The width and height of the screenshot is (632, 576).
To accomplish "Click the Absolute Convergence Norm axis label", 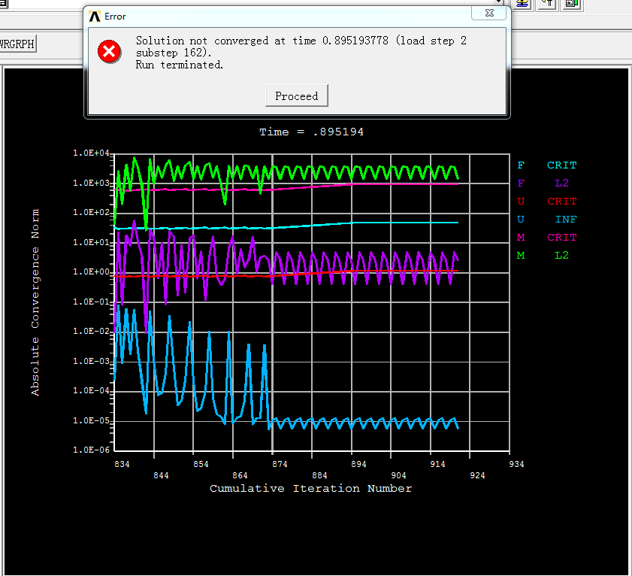I will tap(35, 302).
